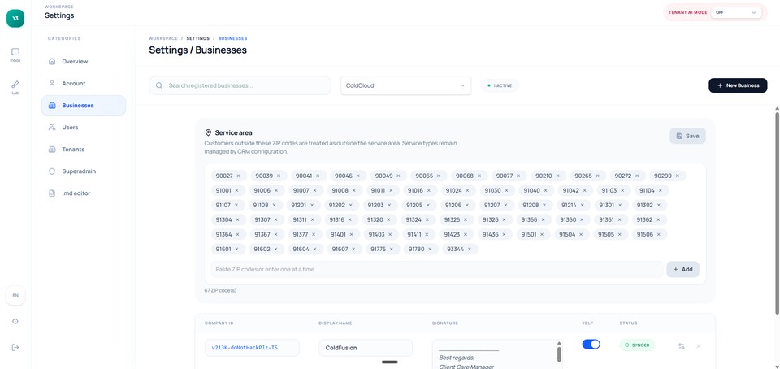Click the Service area location pin icon
This screenshot has width=780, height=369.
(x=209, y=132)
